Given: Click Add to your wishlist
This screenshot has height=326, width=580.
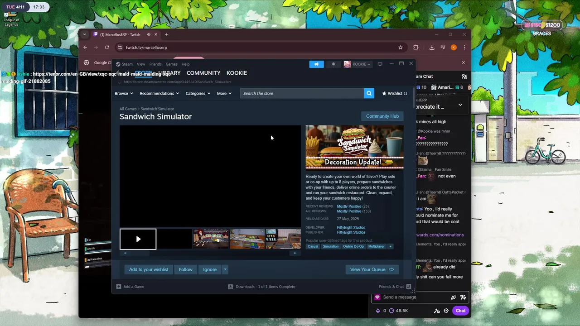Looking at the screenshot, I should click(149, 269).
